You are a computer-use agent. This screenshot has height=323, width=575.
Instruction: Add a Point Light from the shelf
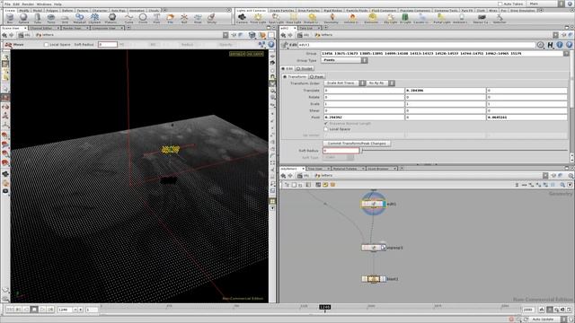(258, 18)
